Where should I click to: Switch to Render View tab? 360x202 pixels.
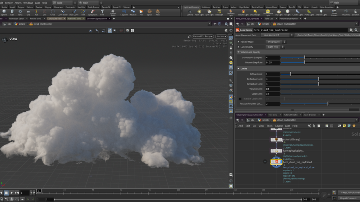[x=35, y=18]
